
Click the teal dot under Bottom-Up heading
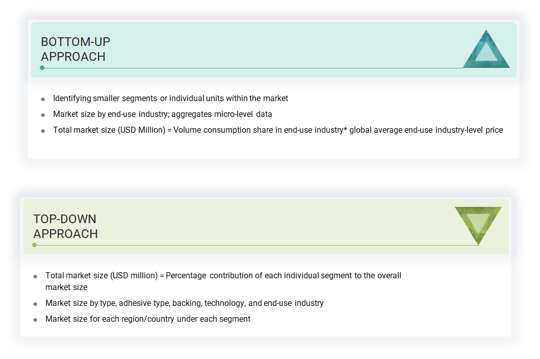(42, 68)
